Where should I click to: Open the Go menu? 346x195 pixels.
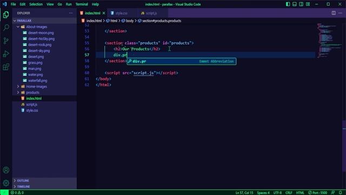tap(59, 4)
